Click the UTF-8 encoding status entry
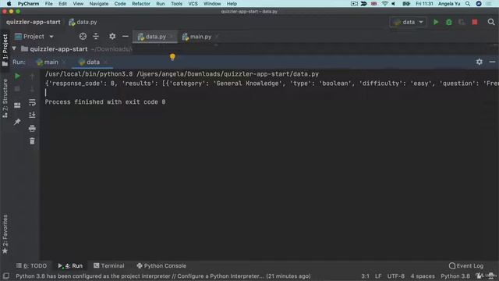This screenshot has height=281, width=499. coord(395,276)
